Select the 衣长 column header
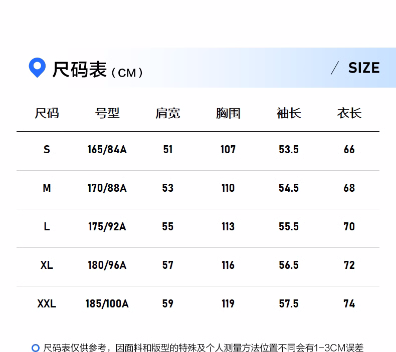This screenshot has height=352, width=396. click(x=349, y=113)
